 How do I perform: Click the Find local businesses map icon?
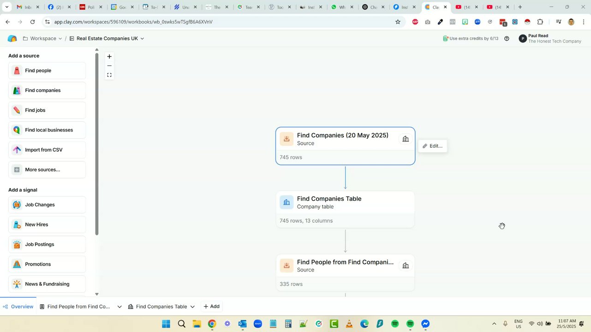tap(17, 130)
